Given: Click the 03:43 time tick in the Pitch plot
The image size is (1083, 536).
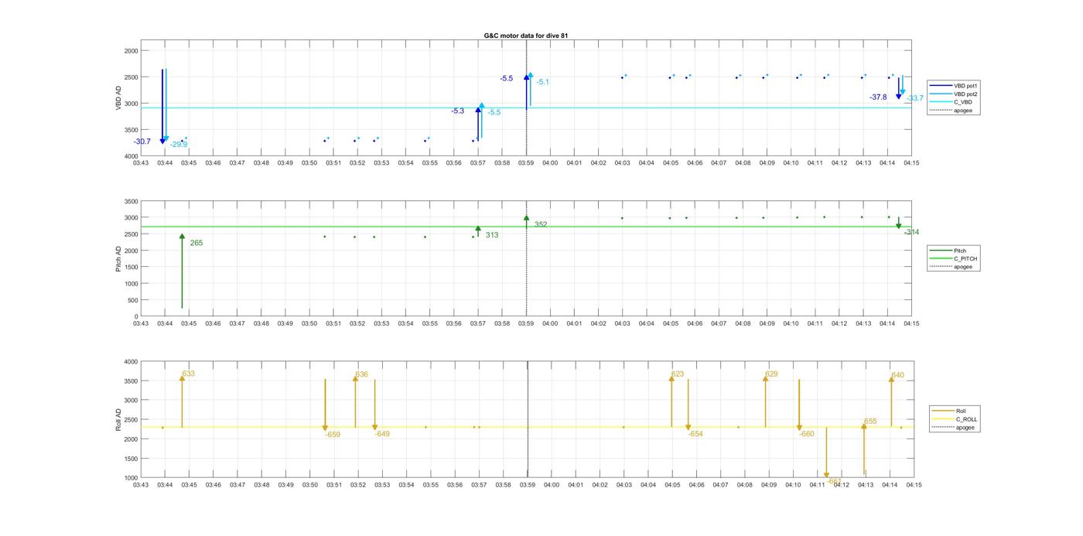Looking at the screenshot, I should point(141,323).
